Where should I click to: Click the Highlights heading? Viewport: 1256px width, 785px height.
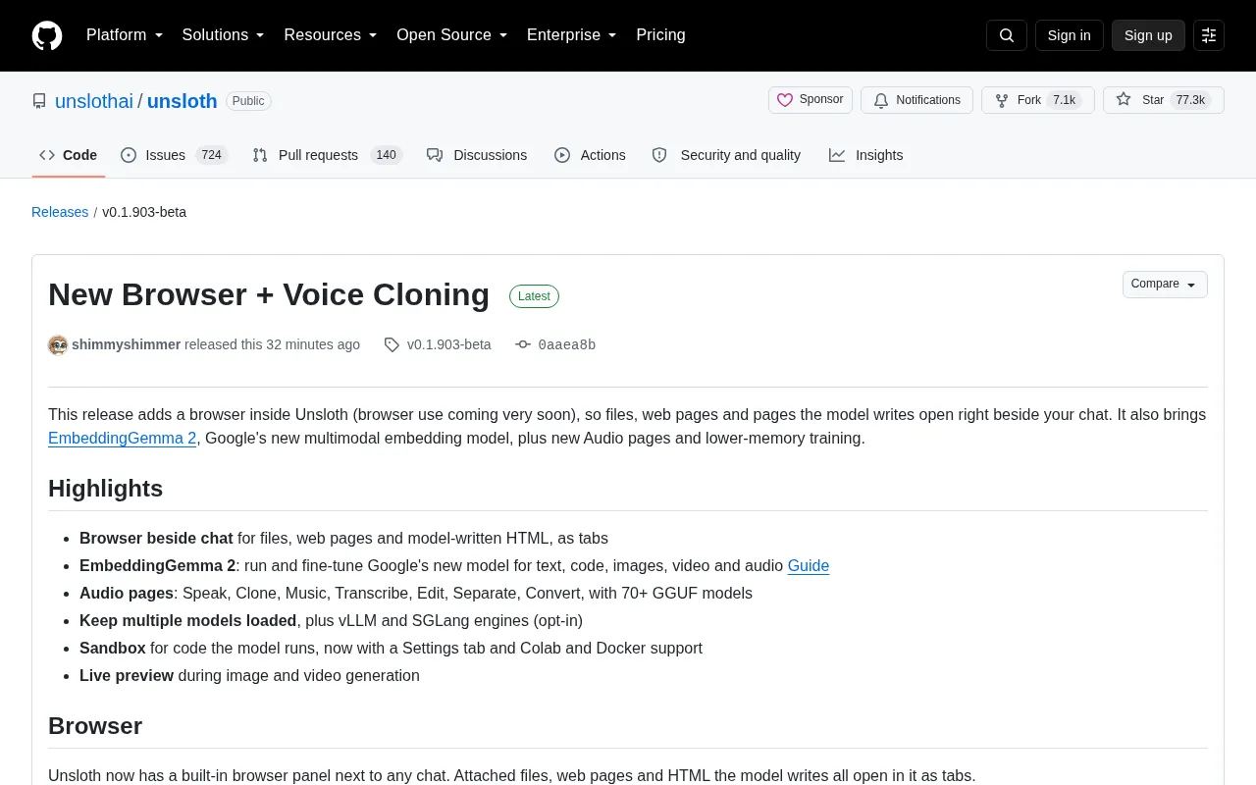click(x=105, y=489)
